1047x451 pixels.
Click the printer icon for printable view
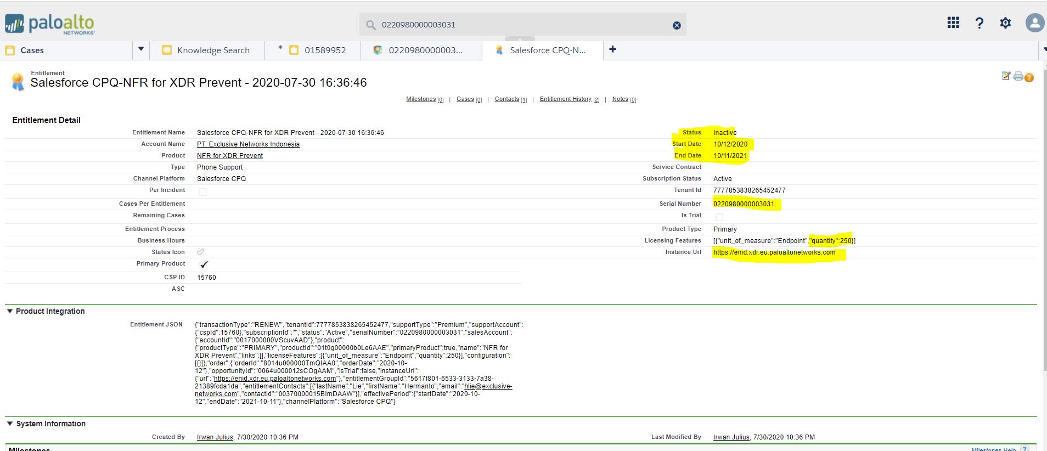click(x=1018, y=77)
